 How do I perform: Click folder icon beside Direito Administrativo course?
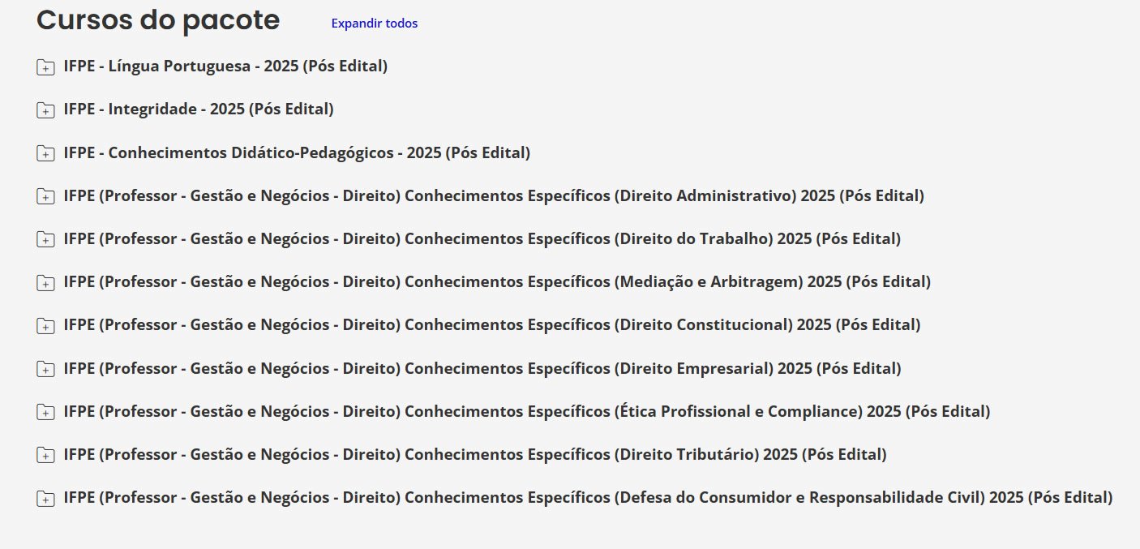(45, 196)
